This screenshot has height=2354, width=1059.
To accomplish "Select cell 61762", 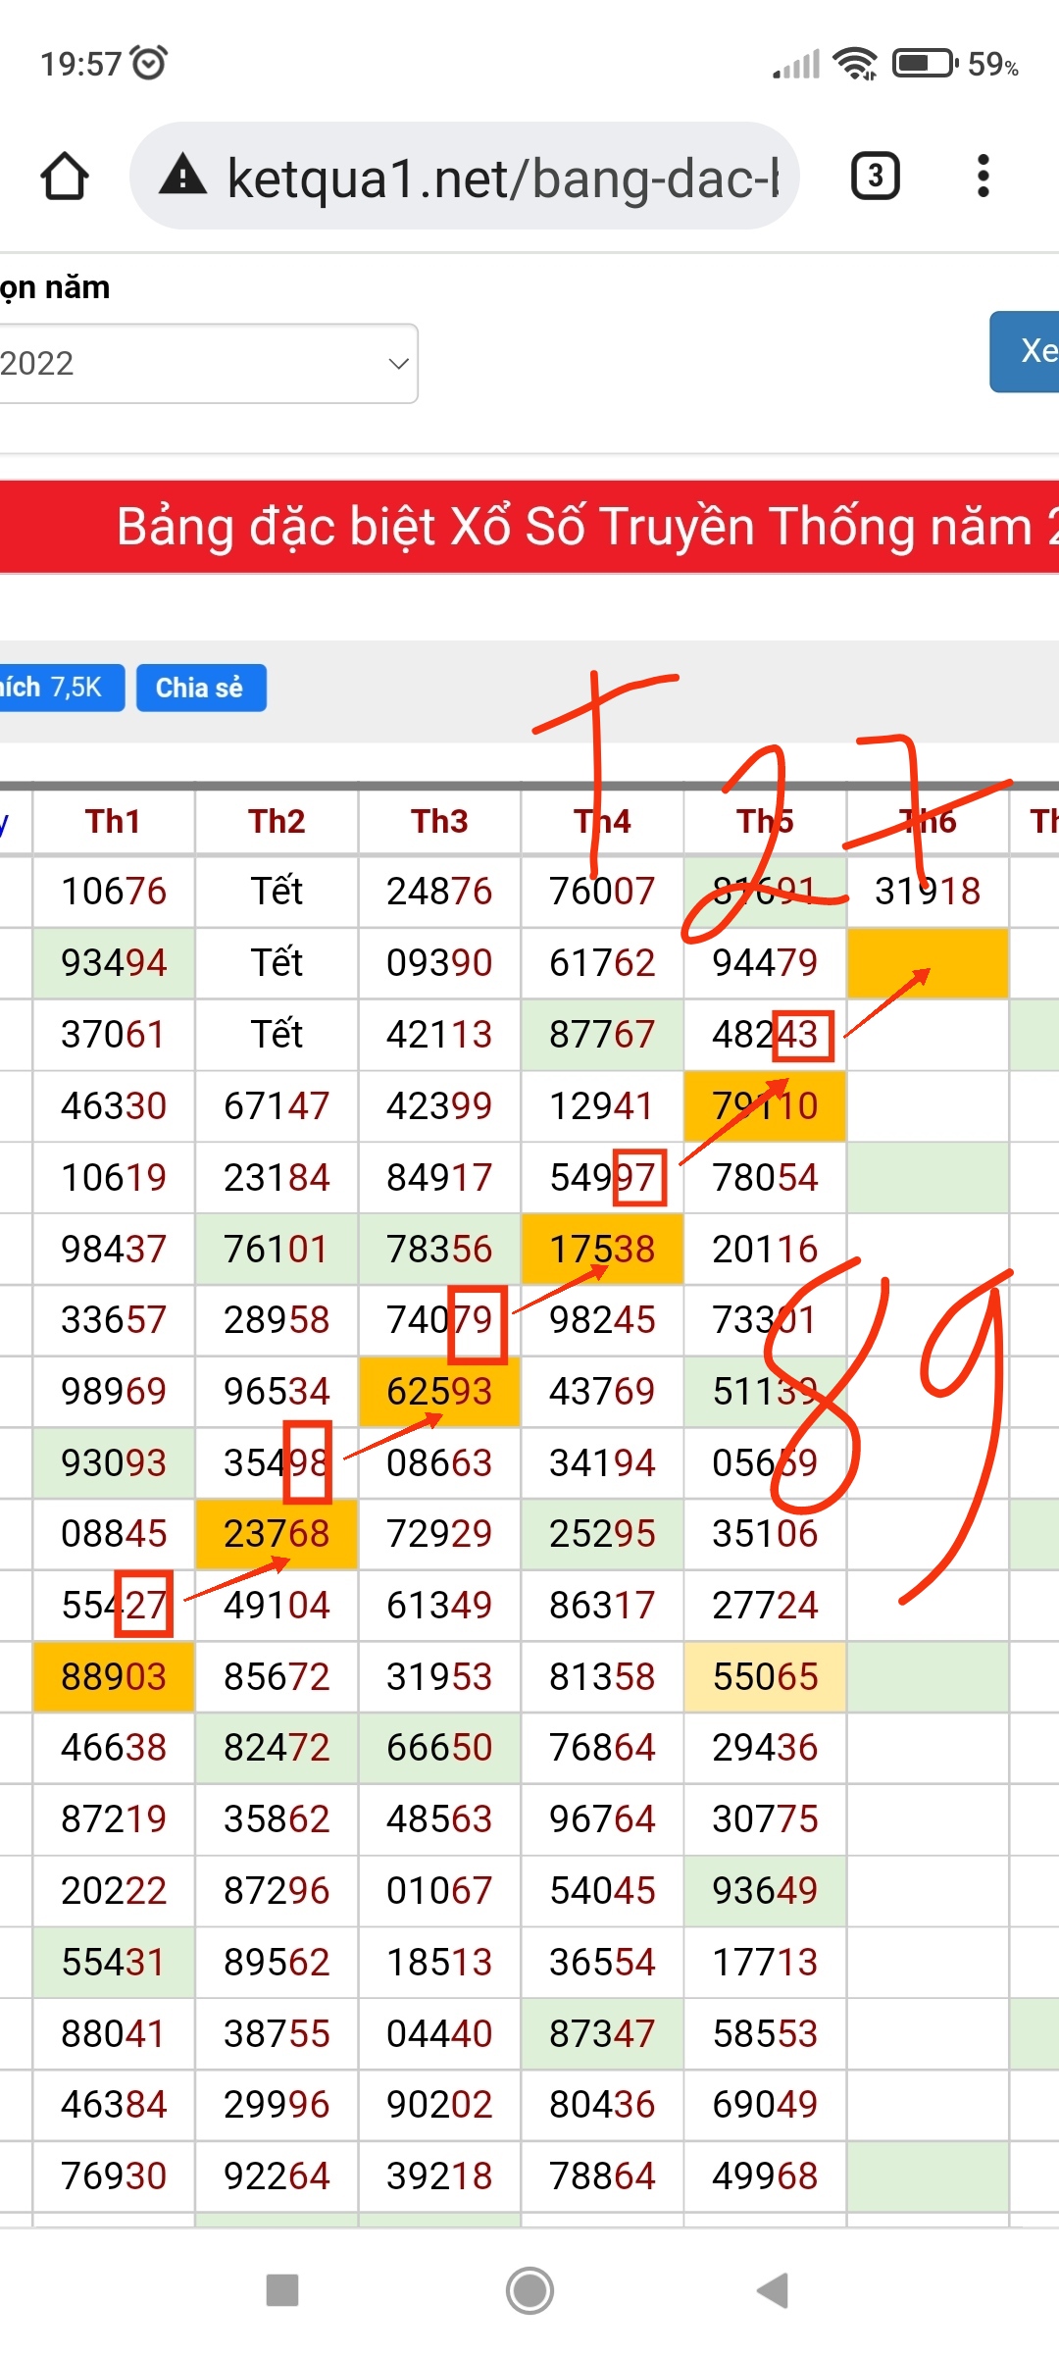I will [x=602, y=963].
